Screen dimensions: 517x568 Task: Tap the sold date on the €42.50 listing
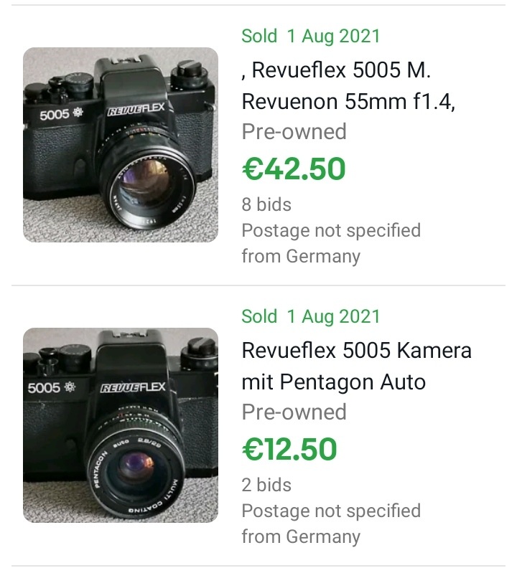pyautogui.click(x=311, y=36)
